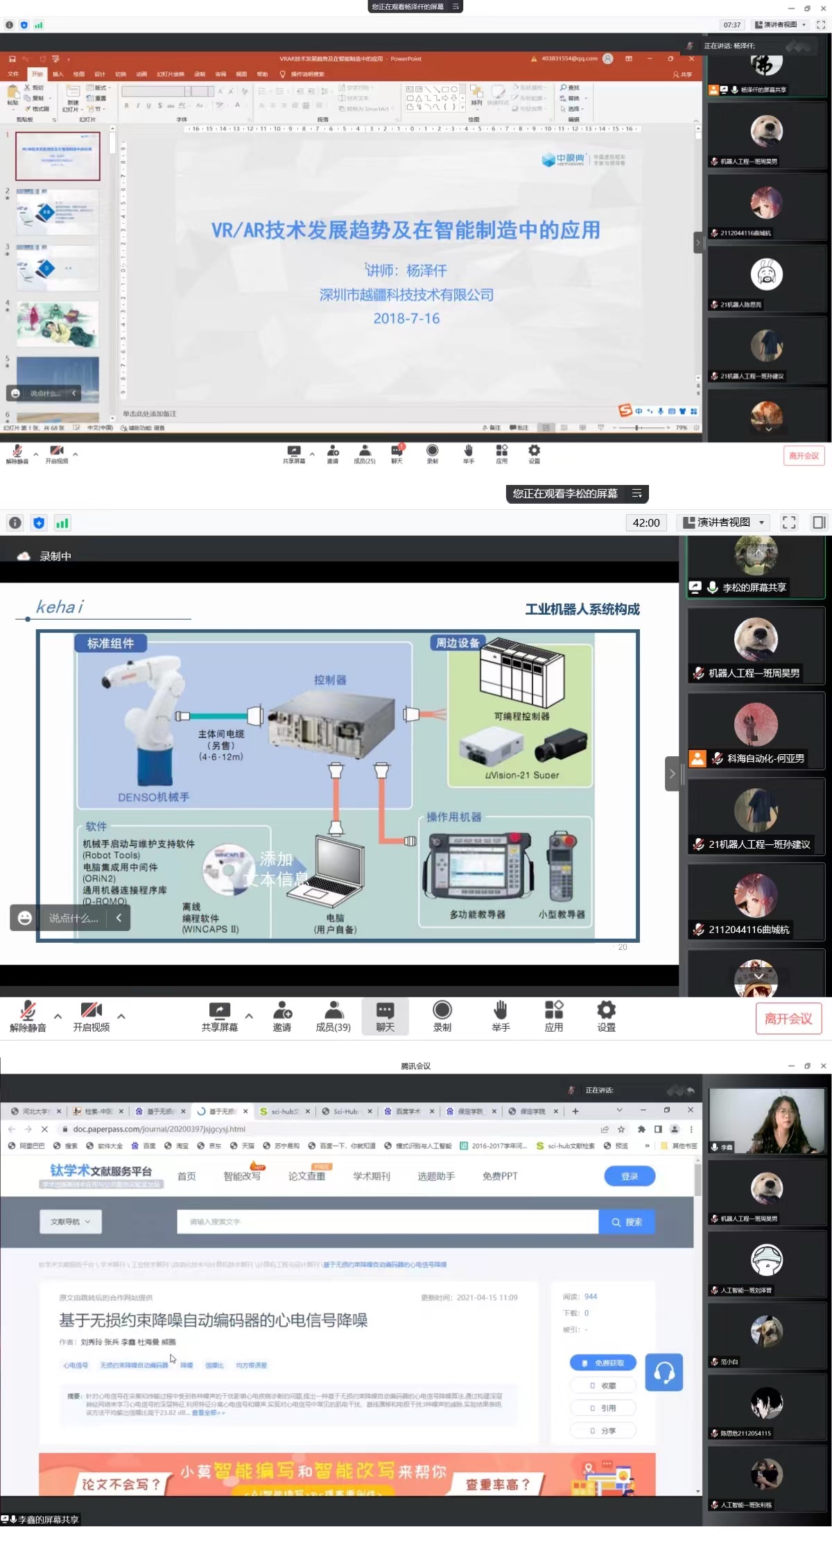Screen dimensions: 832x1543
Task: Click the blue 登录 button
Action: click(x=629, y=1176)
